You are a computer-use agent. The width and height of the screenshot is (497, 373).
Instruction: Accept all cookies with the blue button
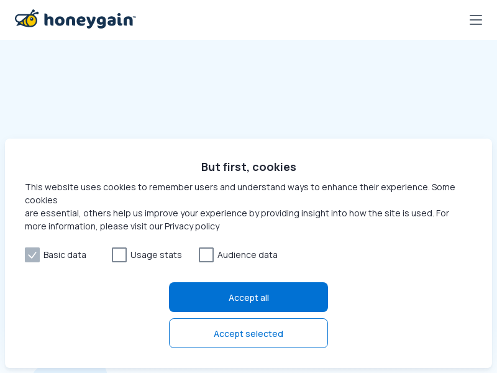(x=248, y=297)
